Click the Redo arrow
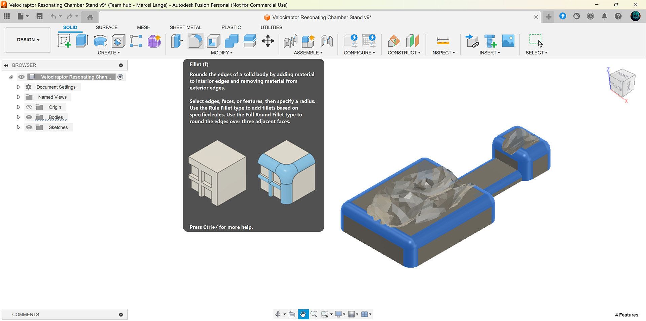Screen dimensions: 646x321 click(70, 16)
